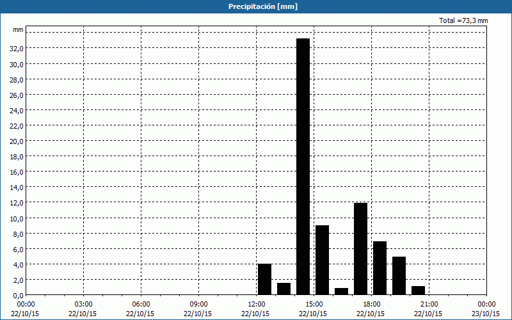Click the "24,0" y-axis label

pyautogui.click(x=17, y=110)
